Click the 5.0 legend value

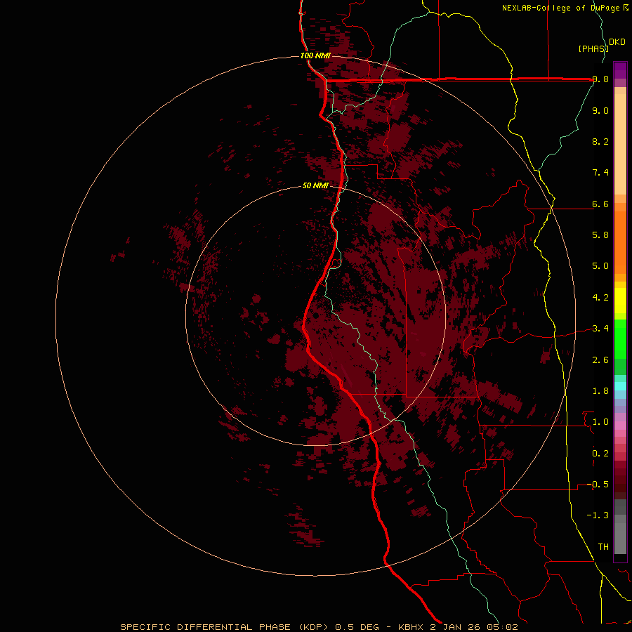click(x=600, y=266)
